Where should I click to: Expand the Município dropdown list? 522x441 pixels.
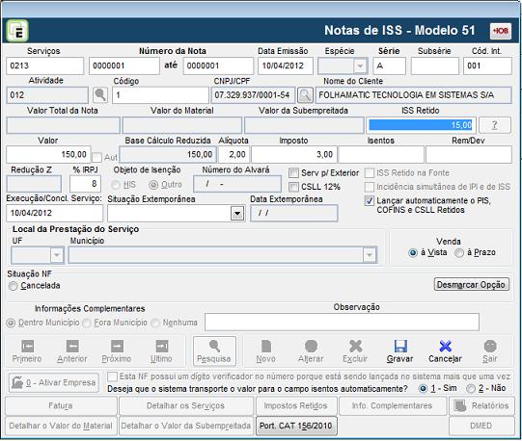pos(370,255)
